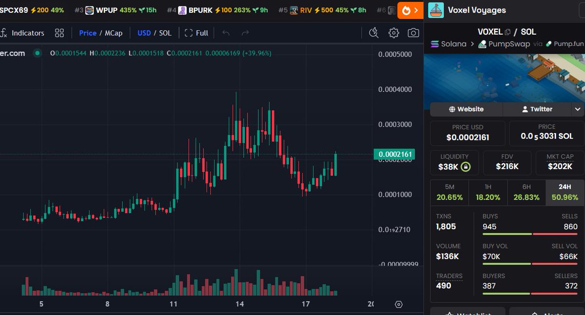Select USD as chart currency
The width and height of the screenshot is (585, 315).
tap(144, 33)
